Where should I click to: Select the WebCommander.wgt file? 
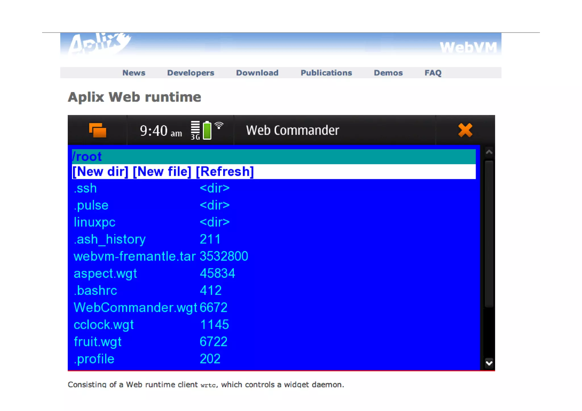[x=135, y=307]
